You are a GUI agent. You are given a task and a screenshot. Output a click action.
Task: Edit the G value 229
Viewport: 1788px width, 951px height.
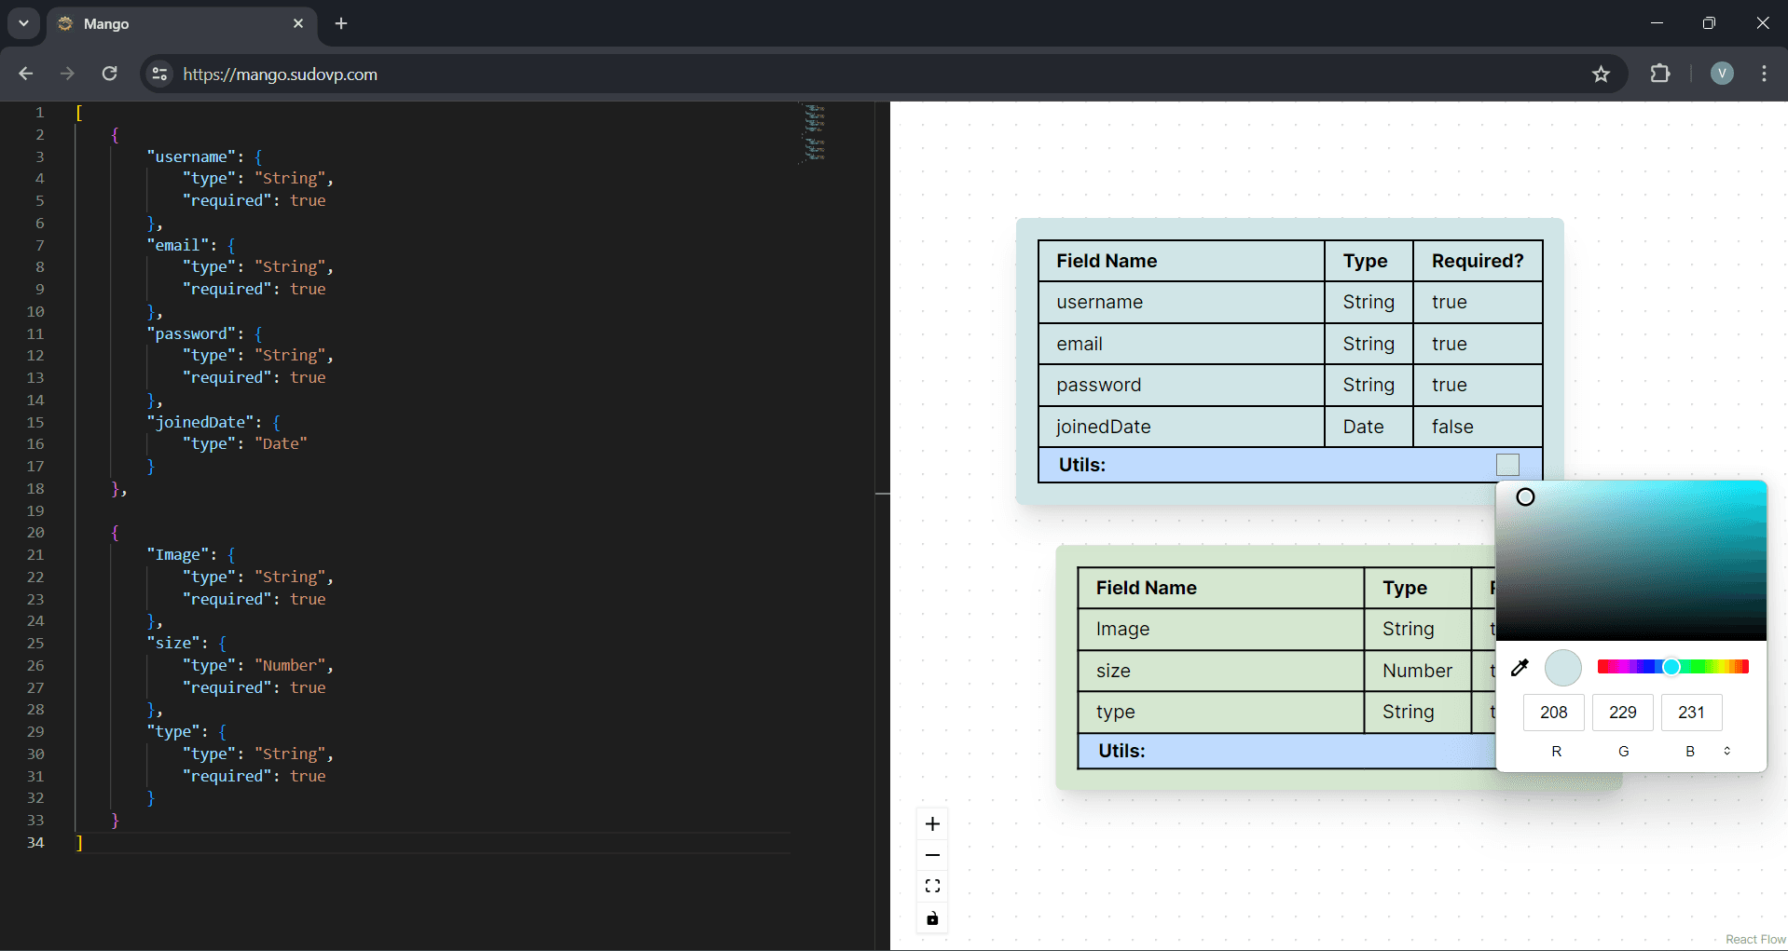tap(1623, 713)
